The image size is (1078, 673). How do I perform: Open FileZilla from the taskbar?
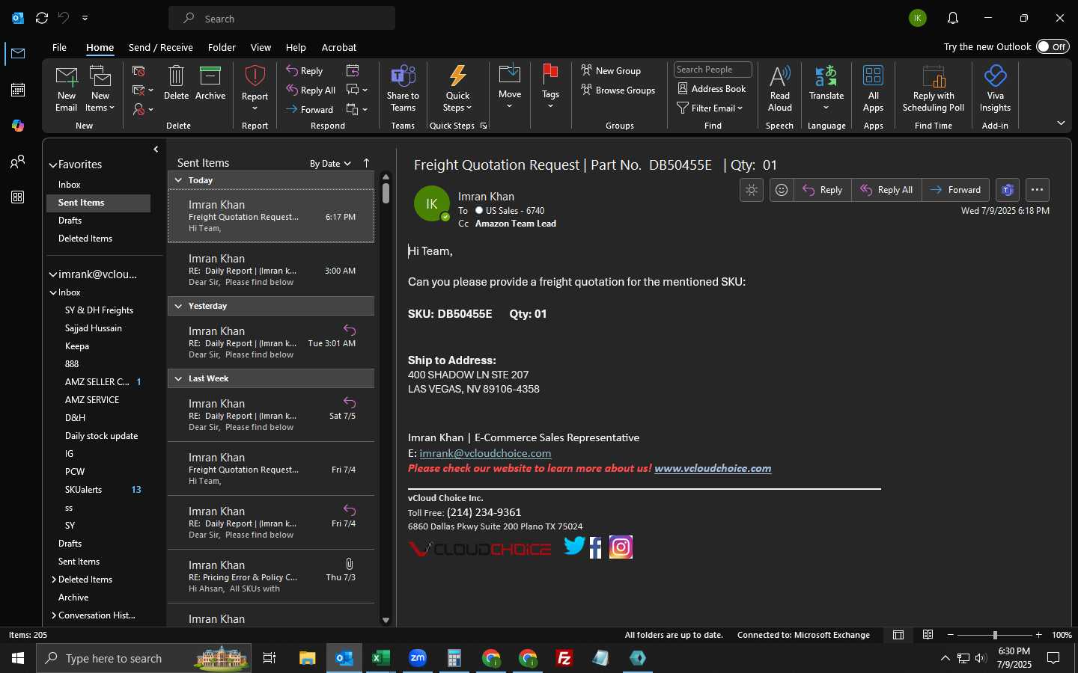[x=564, y=658]
